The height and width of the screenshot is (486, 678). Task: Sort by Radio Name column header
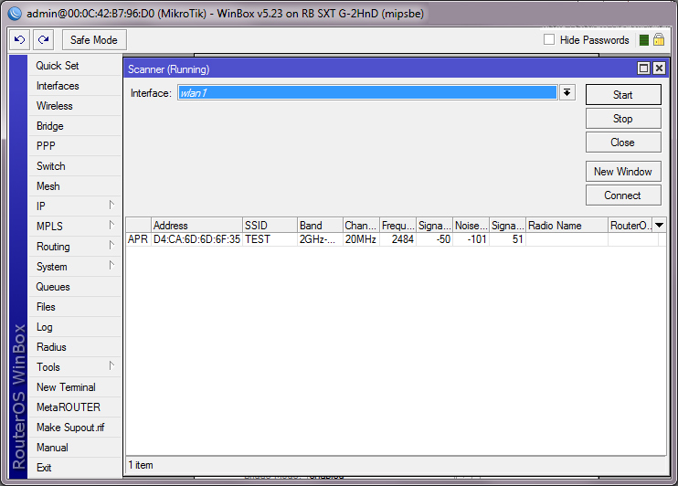click(567, 226)
